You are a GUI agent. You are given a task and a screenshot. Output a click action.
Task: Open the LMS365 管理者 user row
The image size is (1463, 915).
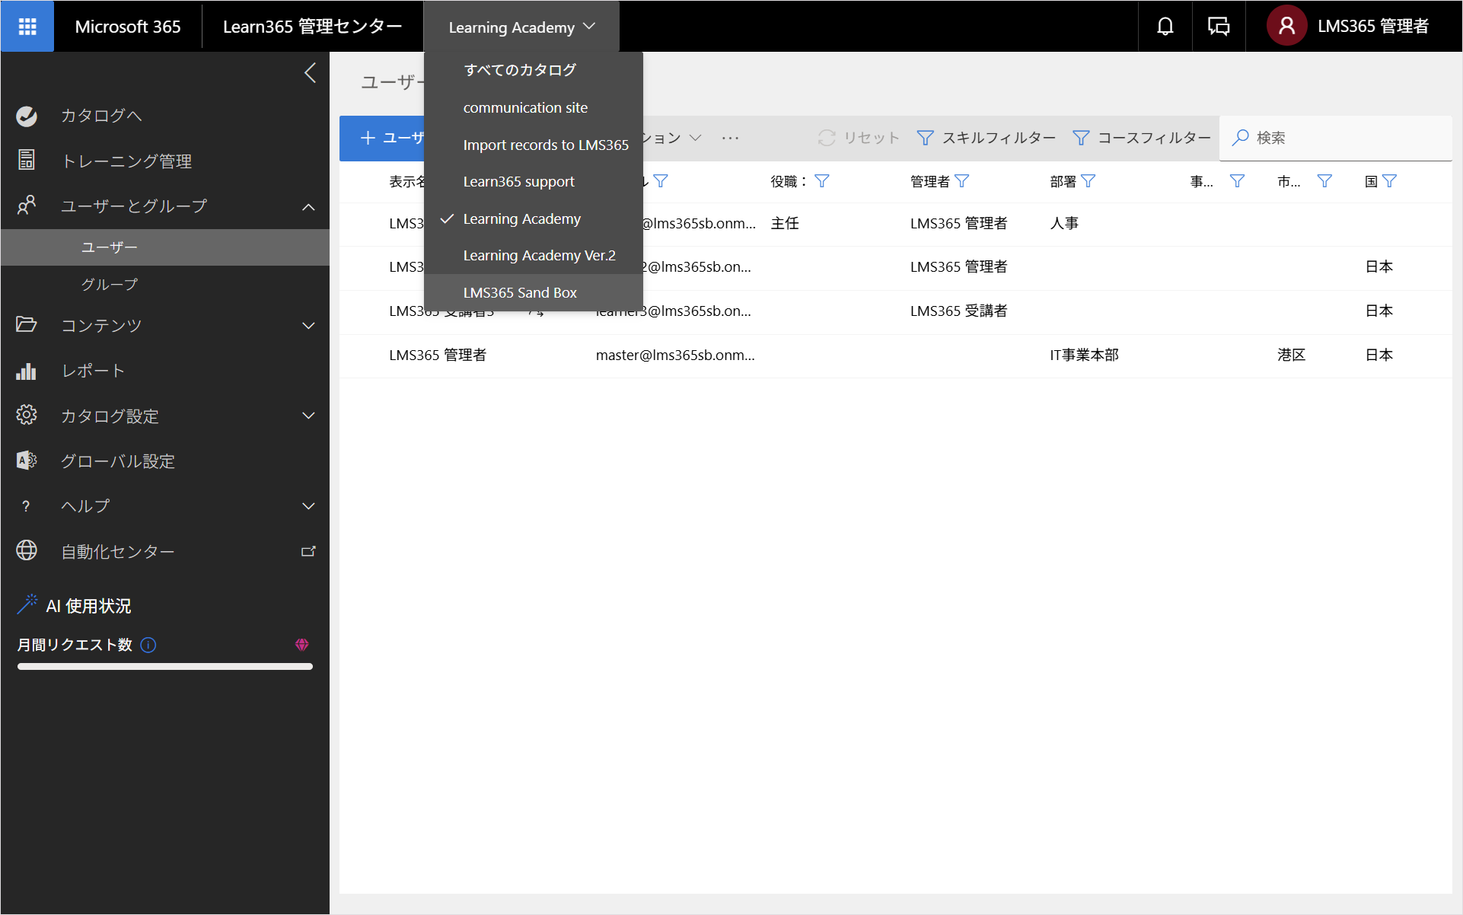pyautogui.click(x=895, y=355)
